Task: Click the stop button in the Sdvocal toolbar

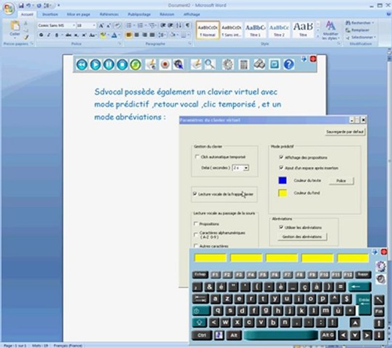Action: [122, 64]
